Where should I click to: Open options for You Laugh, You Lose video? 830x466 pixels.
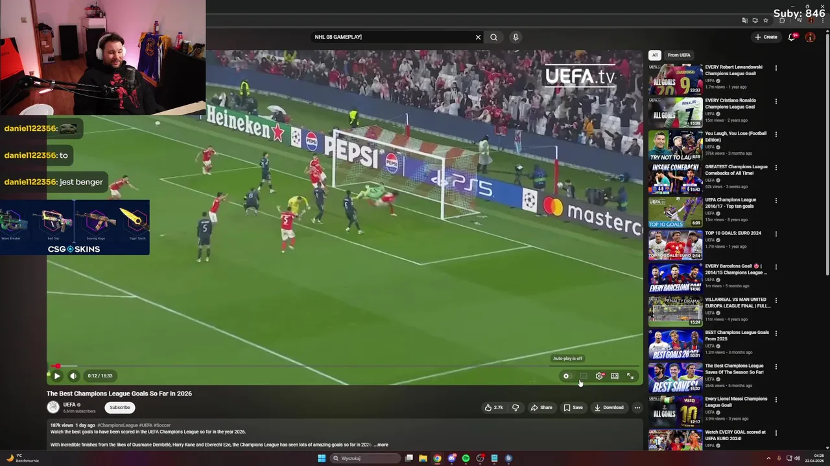(x=776, y=134)
